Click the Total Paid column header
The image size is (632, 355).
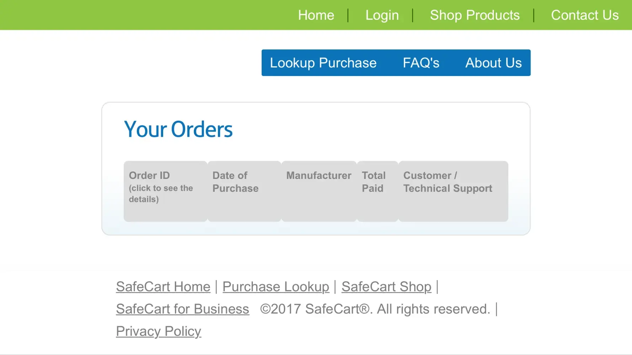click(x=374, y=182)
